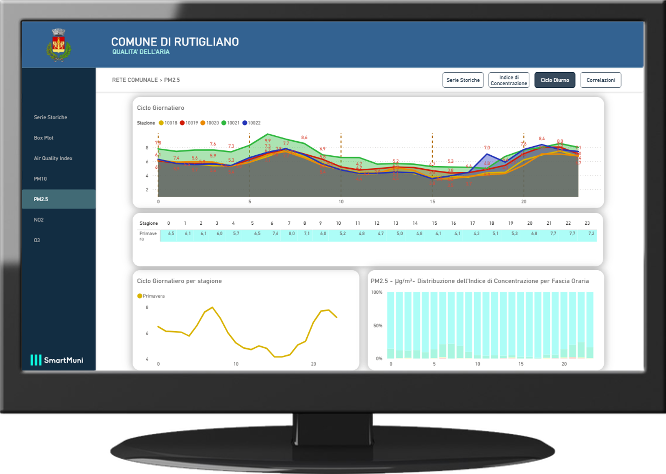
Task: Open the Correlazioni button
Action: 601,80
